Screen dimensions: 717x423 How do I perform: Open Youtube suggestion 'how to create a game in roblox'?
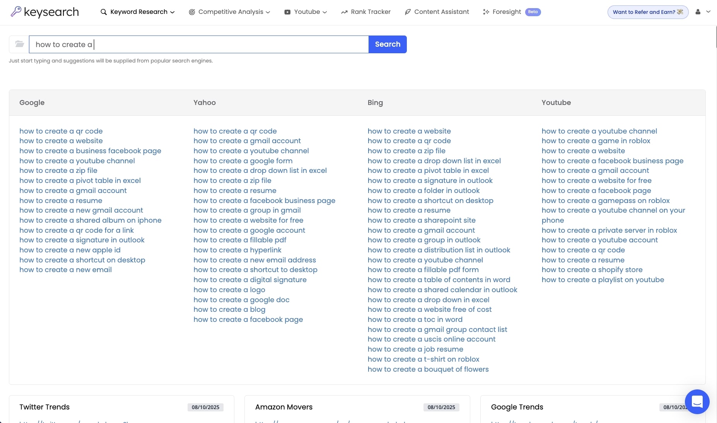coord(596,141)
